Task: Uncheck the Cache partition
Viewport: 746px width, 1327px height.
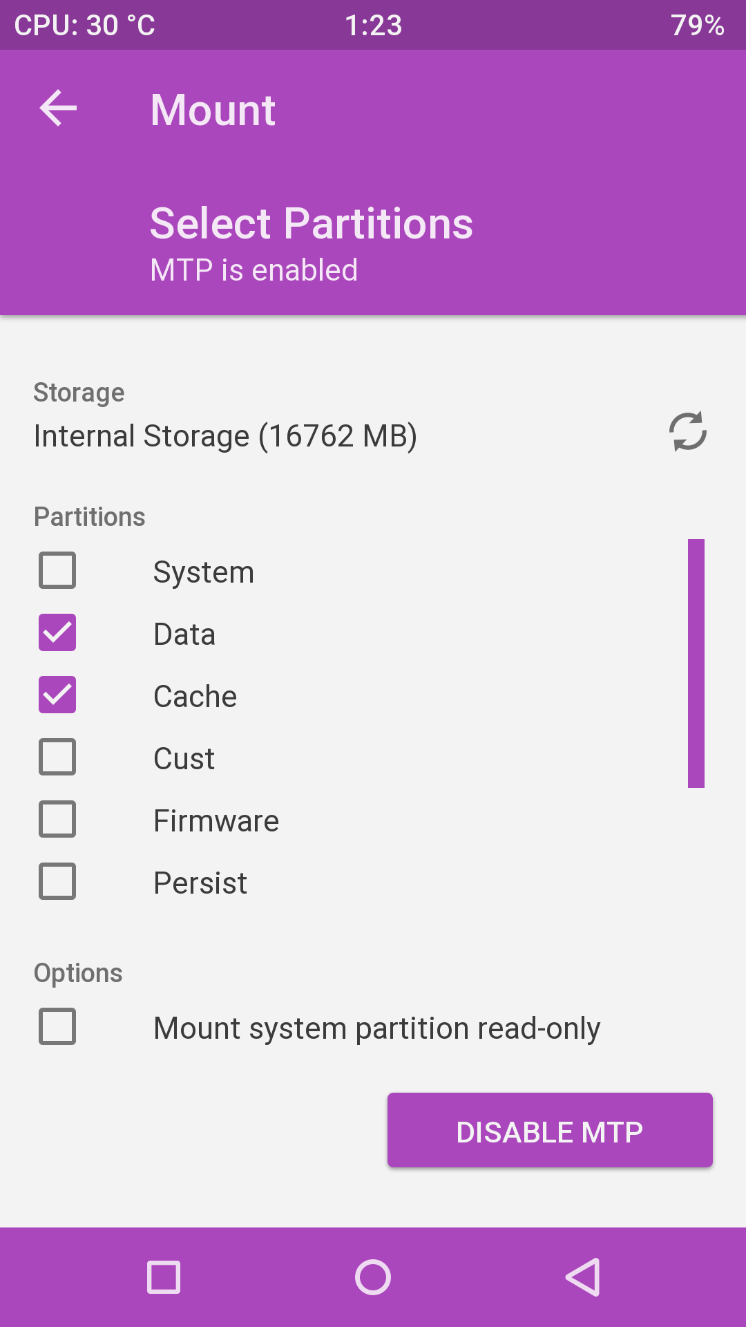Action: (57, 695)
